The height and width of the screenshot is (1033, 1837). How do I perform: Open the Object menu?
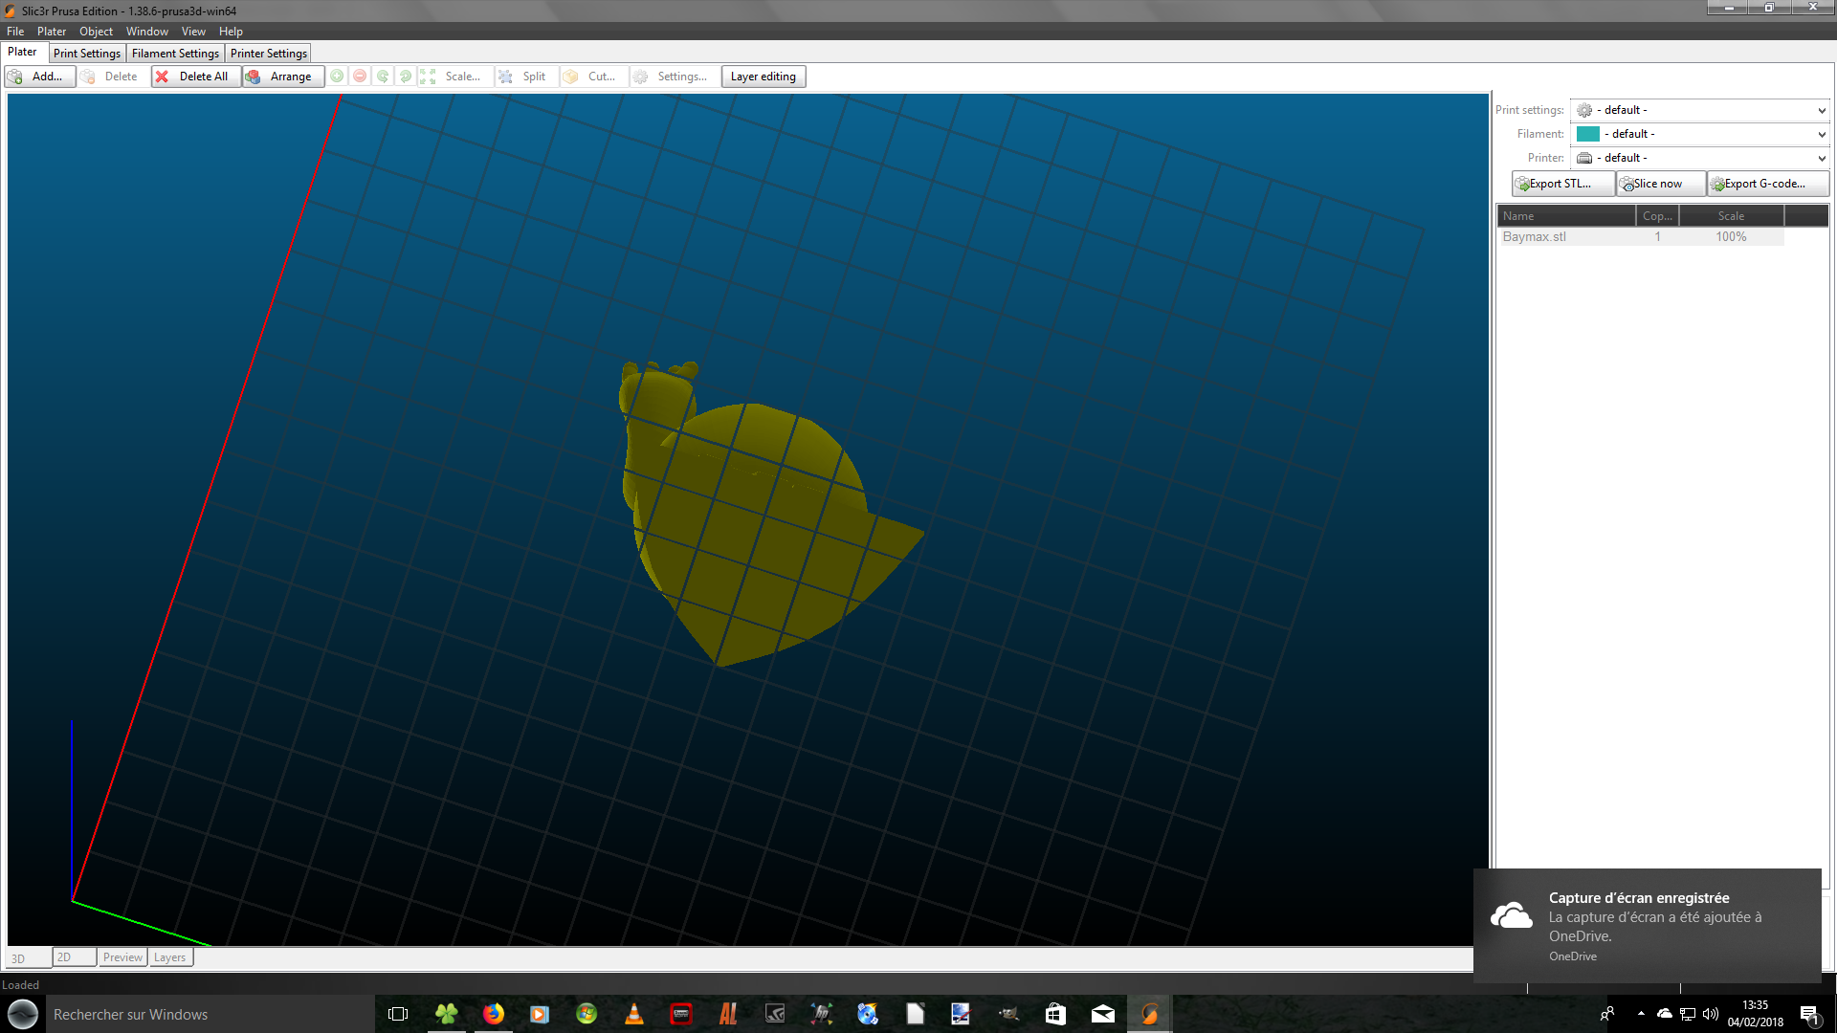point(96,32)
